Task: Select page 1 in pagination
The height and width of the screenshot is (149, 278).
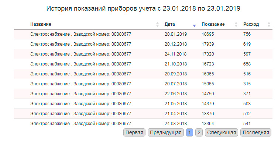Action: (189, 132)
